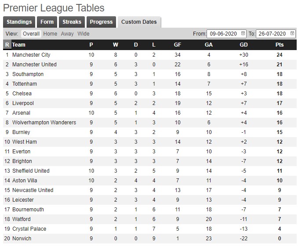Sort by the GF column header

tap(177, 45)
